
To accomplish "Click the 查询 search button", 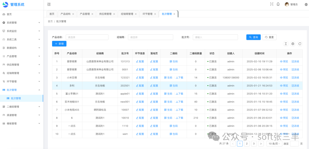I will point(253,37).
